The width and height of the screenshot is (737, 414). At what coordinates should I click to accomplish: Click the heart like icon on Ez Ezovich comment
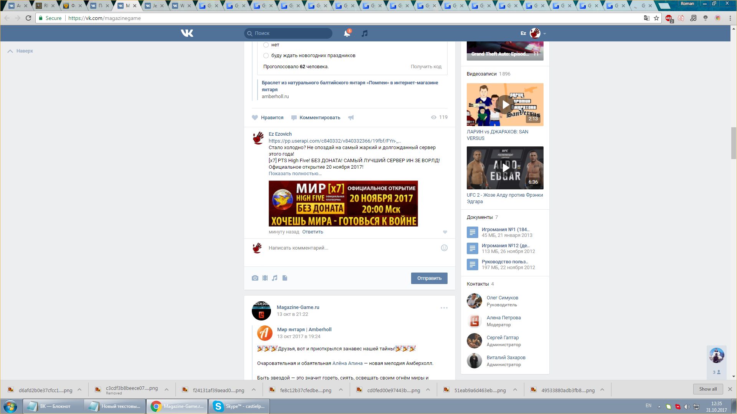pyautogui.click(x=445, y=232)
